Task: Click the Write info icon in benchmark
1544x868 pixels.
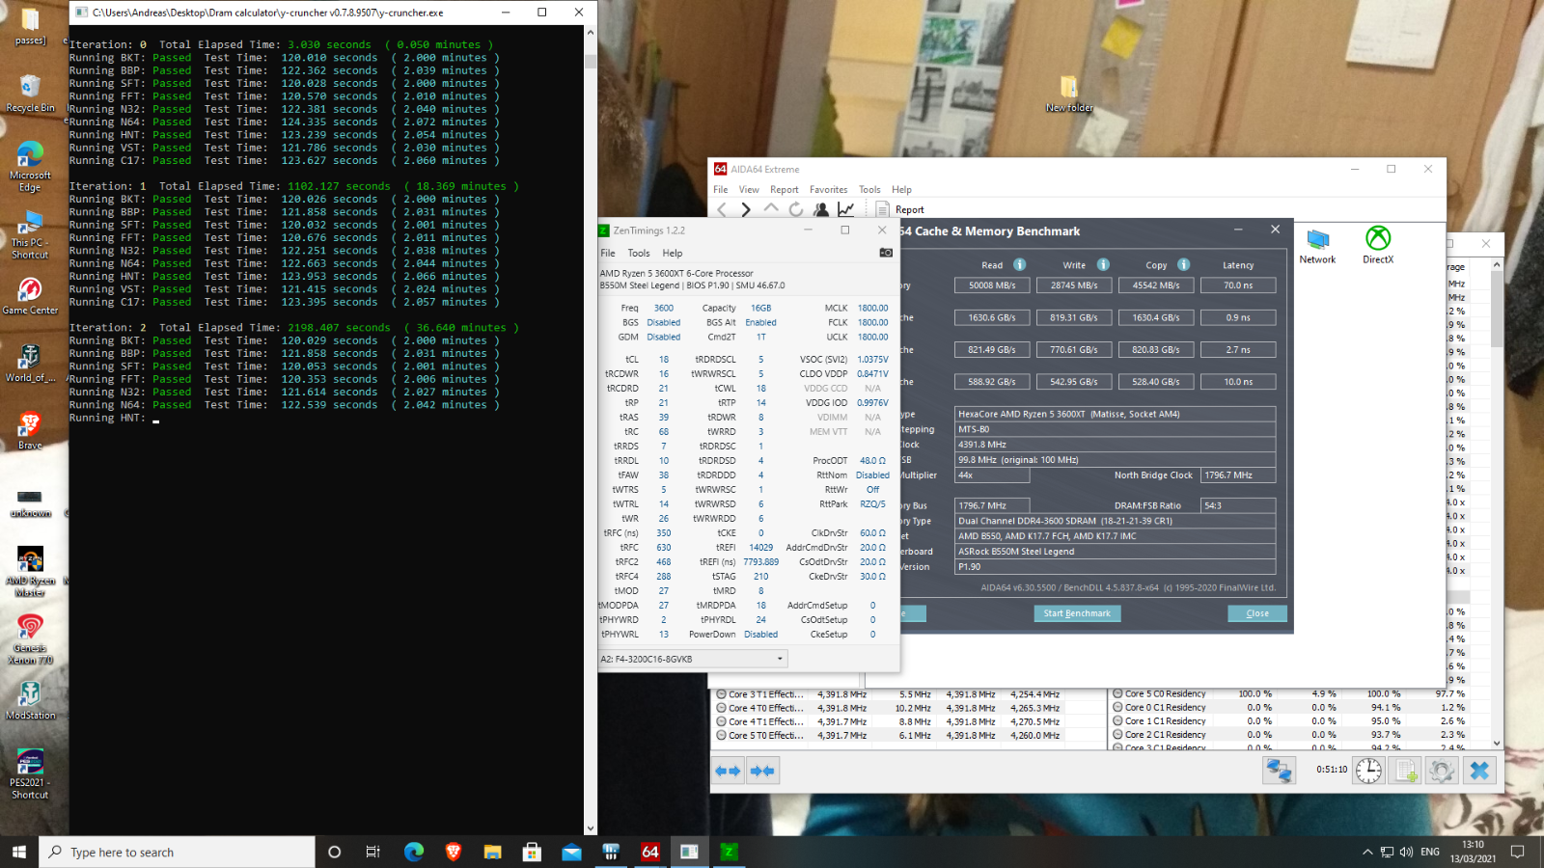Action: (x=1103, y=264)
